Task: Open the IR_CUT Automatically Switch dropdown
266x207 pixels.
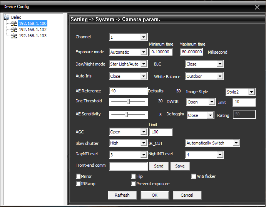Action: coord(212,143)
